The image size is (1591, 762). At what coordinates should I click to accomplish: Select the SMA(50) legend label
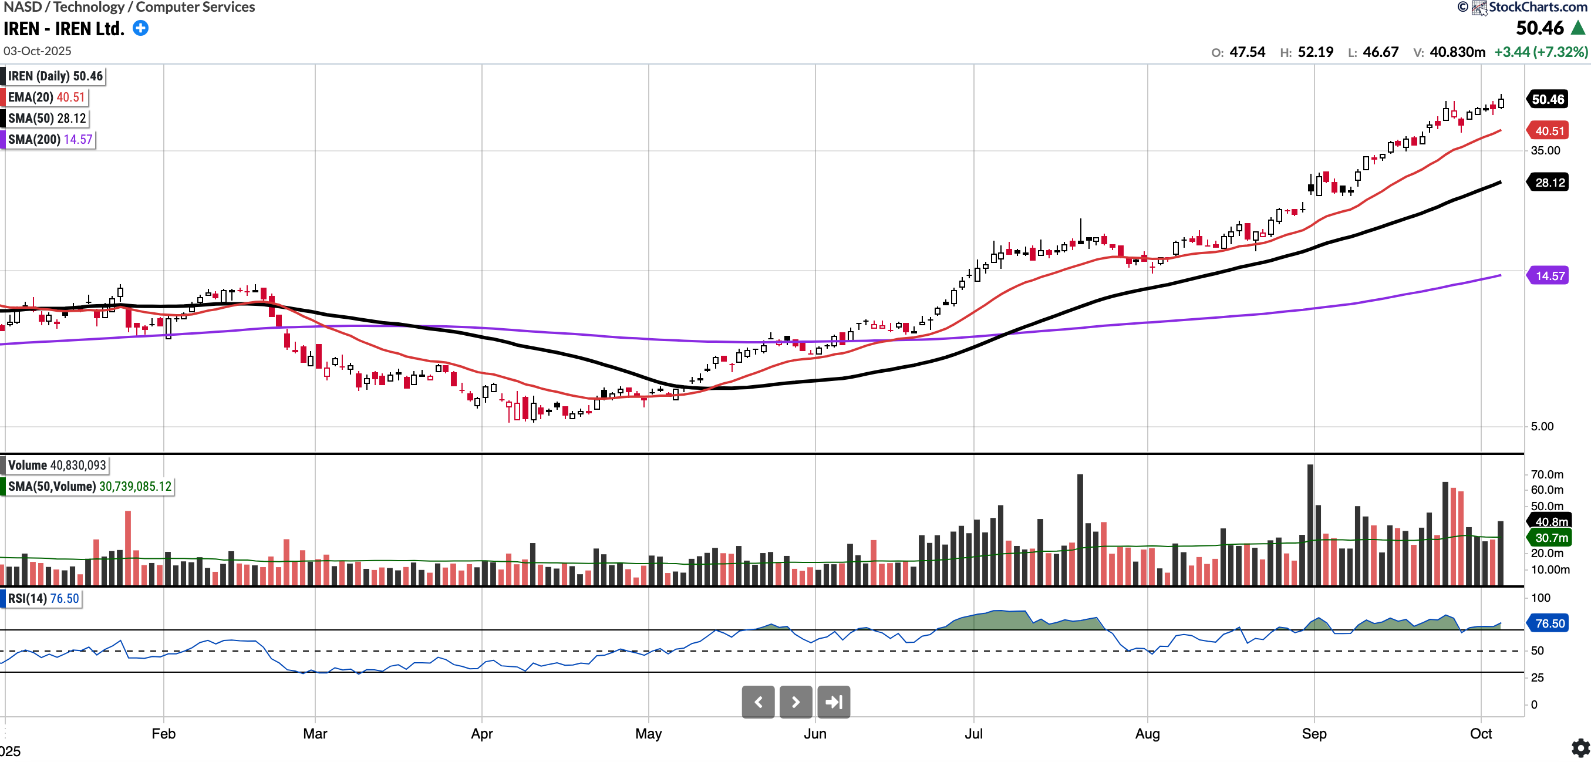click(x=47, y=118)
